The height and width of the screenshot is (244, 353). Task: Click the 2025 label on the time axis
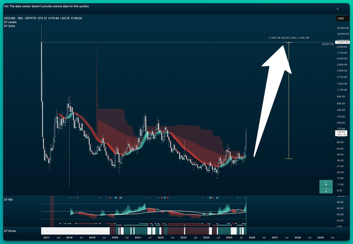point(229,237)
